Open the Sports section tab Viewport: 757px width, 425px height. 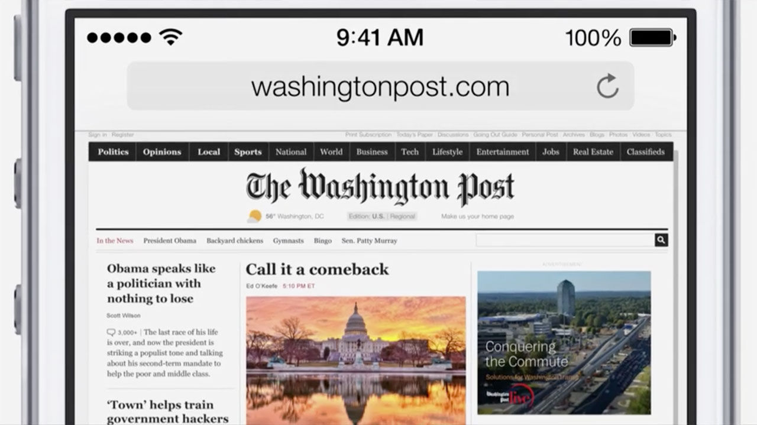tap(248, 152)
